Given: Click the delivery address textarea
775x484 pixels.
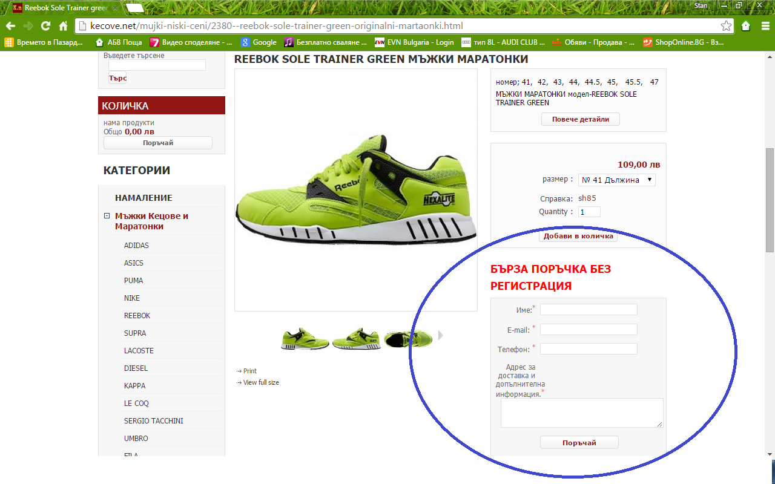Looking at the screenshot, I should click(x=582, y=413).
